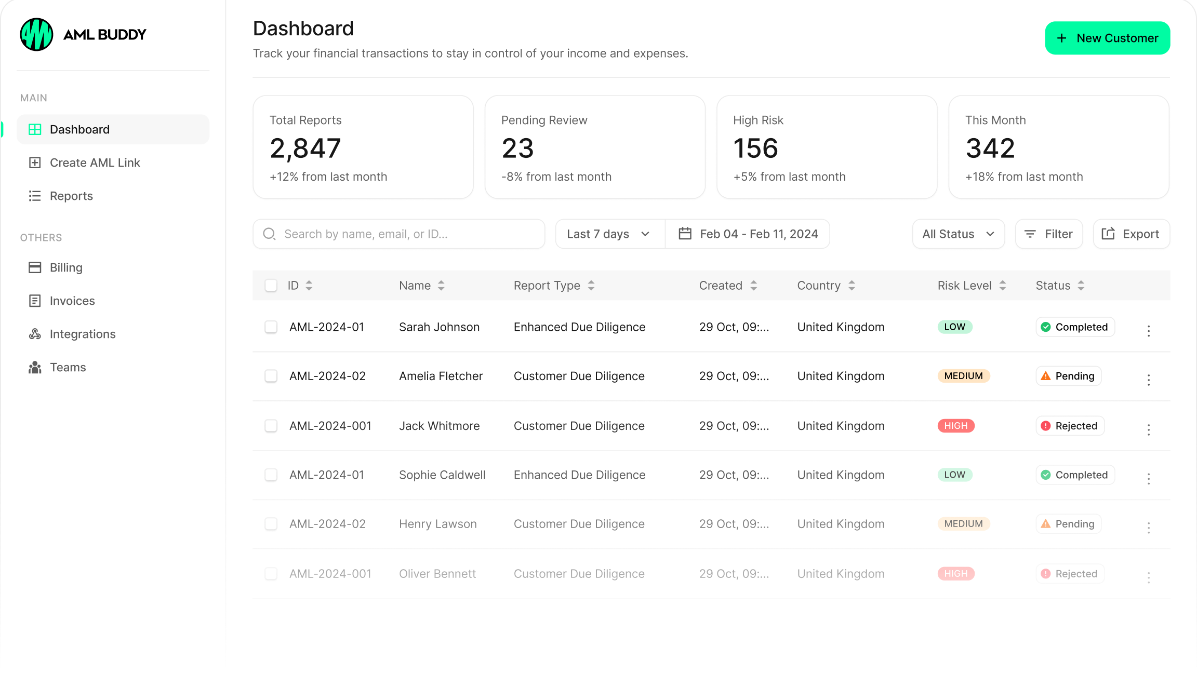Viewport: 1197px width, 675px height.
Task: Sort table by Created column arrows
Action: pyautogui.click(x=754, y=286)
